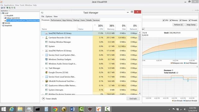Image resolution: width=199 pixels, height=112 pixels.
Task: Expand the second Java Platform SE binary row
Action: [43, 51]
